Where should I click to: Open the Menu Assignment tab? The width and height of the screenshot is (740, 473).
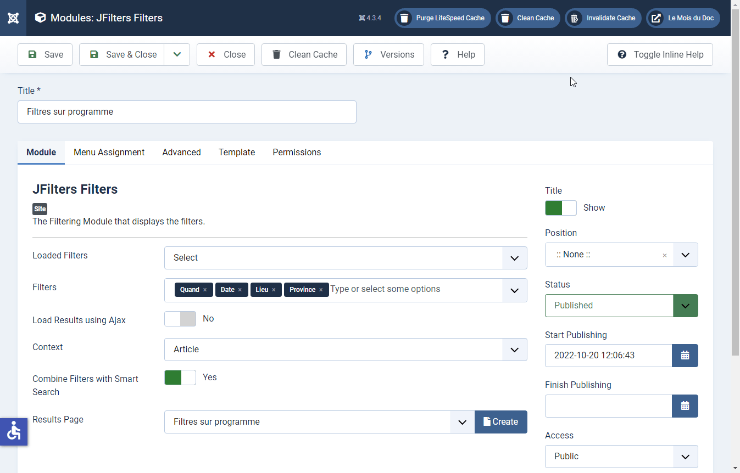tap(109, 153)
